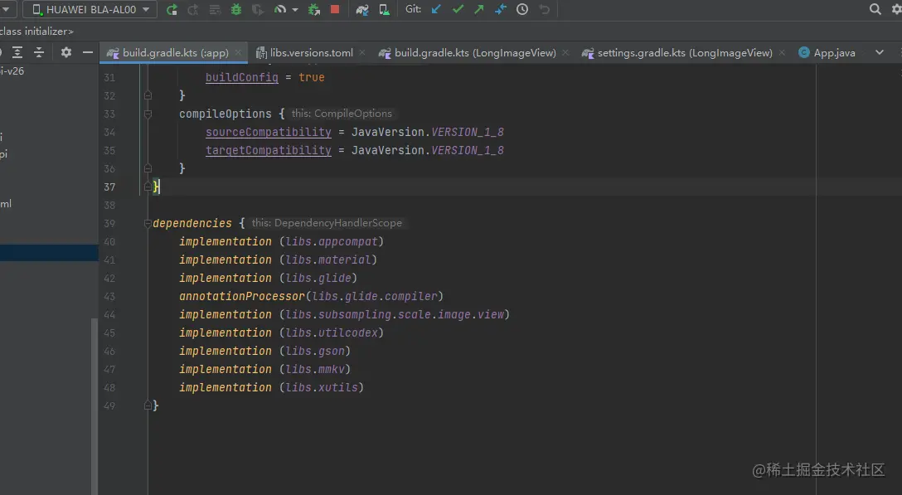Click libs.subsampling.scale.image.view dependency
The image size is (902, 495).
pos(395,314)
